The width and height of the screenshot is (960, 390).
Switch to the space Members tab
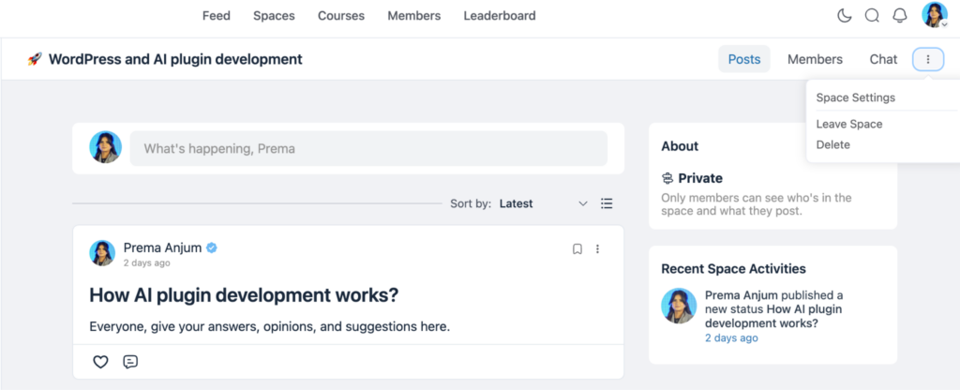click(x=815, y=59)
